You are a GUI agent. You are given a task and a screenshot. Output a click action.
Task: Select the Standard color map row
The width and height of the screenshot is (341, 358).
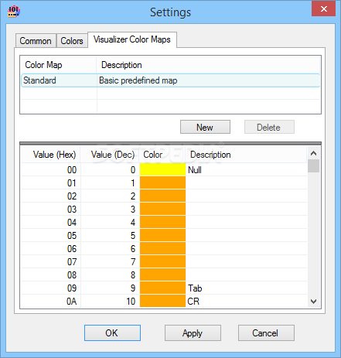coord(171,80)
